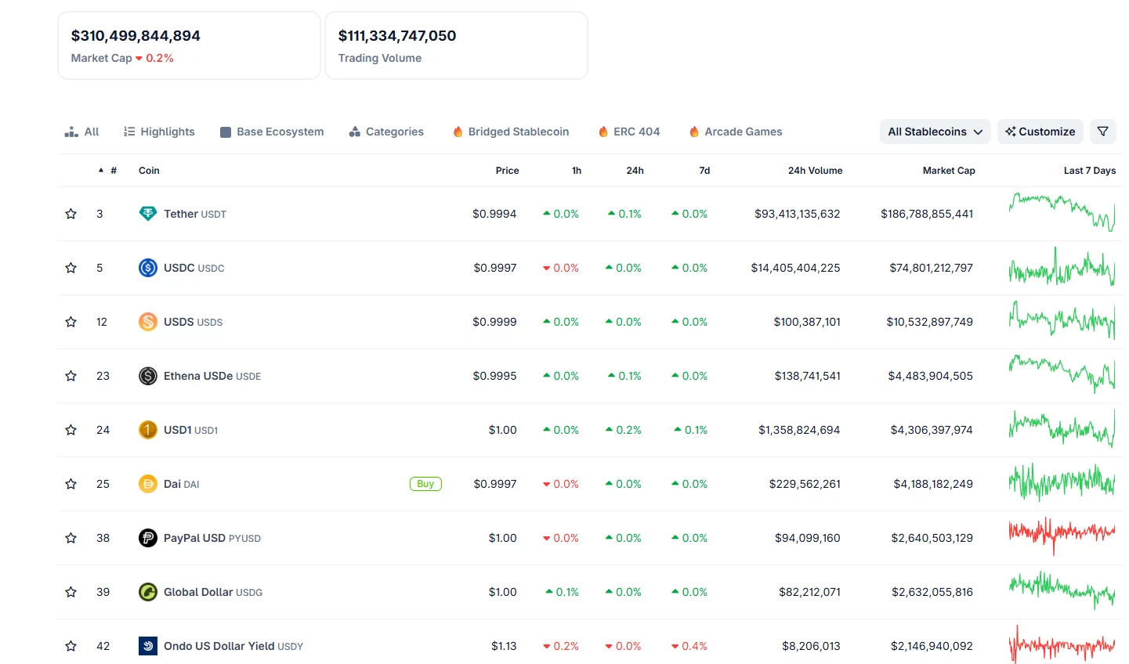Open the USD1 coin name link
Image resolution: width=1129 pixels, height=664 pixels.
pos(190,430)
